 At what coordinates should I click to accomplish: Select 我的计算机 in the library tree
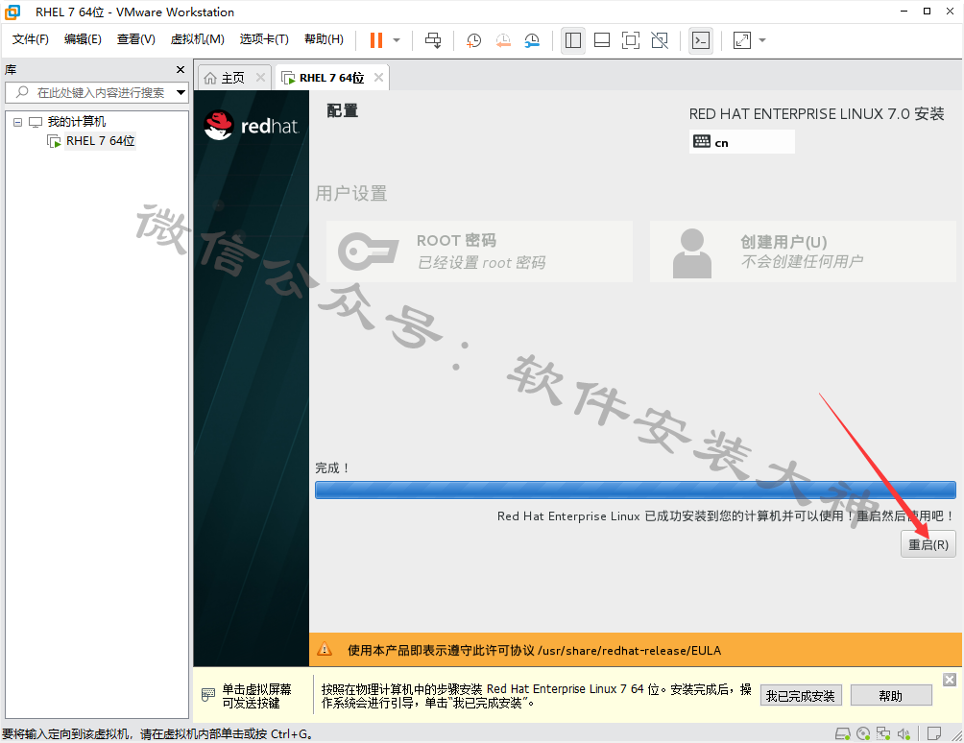click(76, 122)
